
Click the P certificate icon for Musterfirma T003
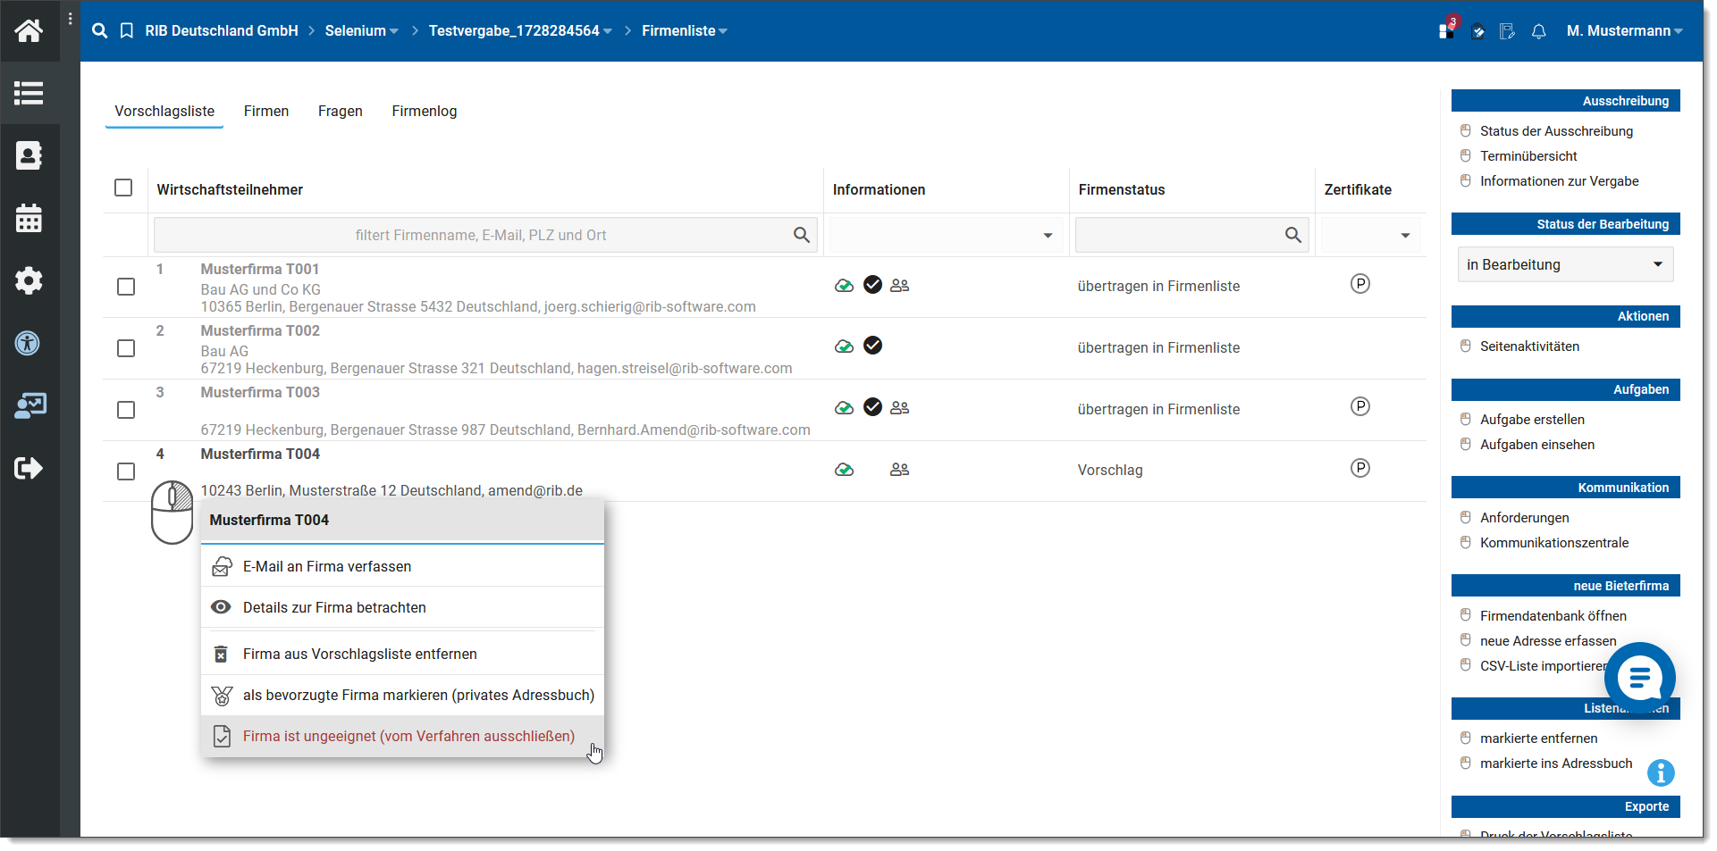pyautogui.click(x=1359, y=407)
